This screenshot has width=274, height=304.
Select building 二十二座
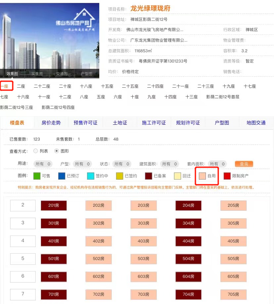42,86
